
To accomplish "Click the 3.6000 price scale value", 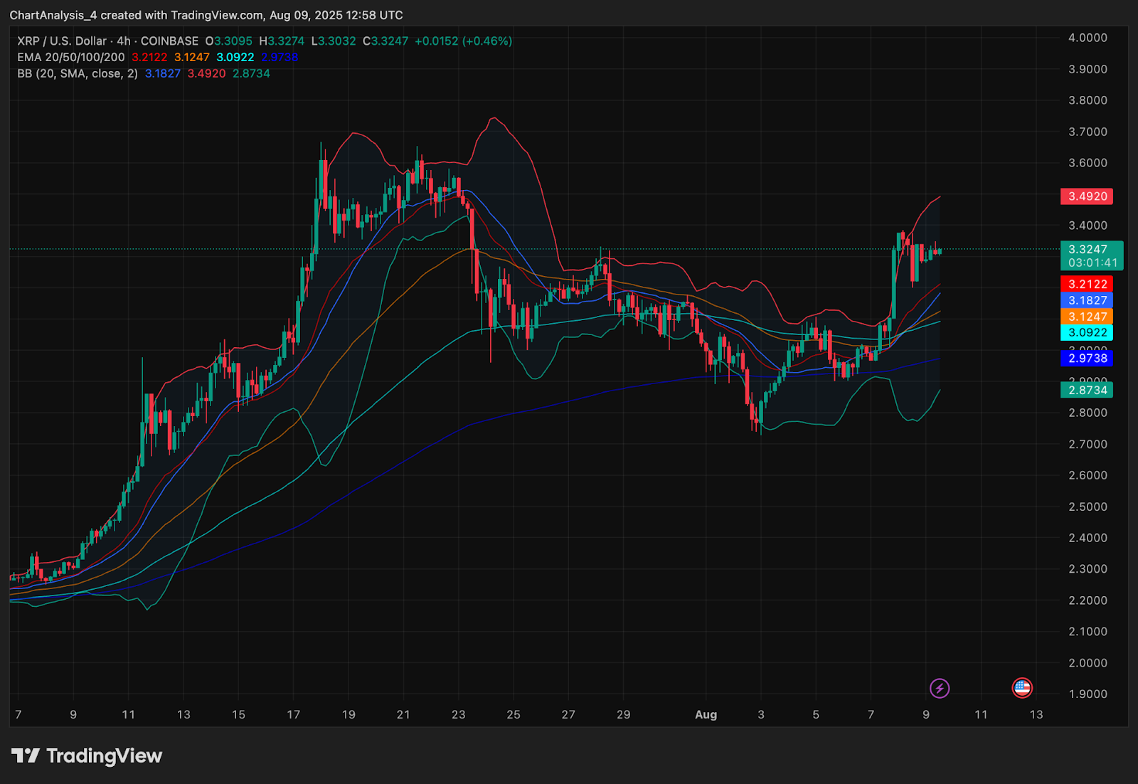I will [x=1088, y=163].
